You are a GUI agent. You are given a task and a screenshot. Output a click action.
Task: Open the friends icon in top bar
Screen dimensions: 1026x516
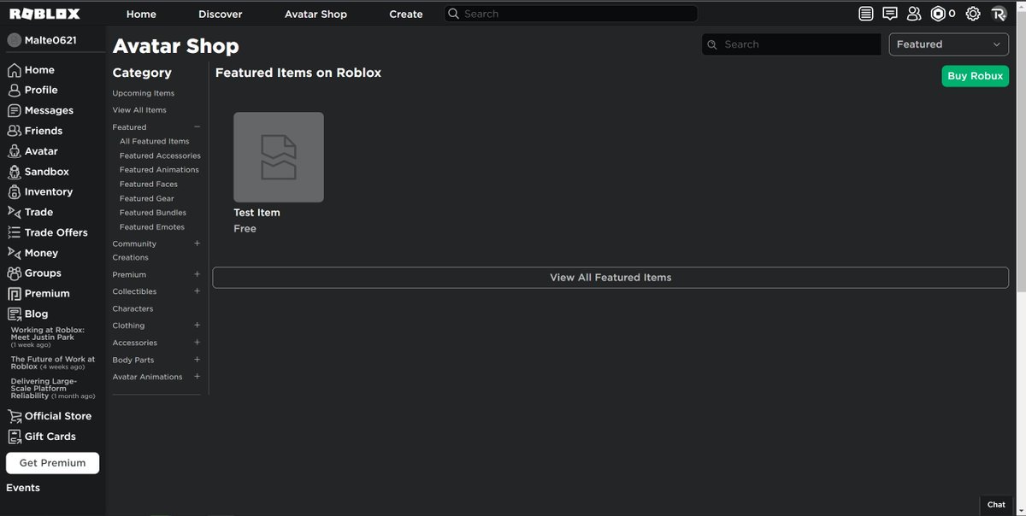914,14
